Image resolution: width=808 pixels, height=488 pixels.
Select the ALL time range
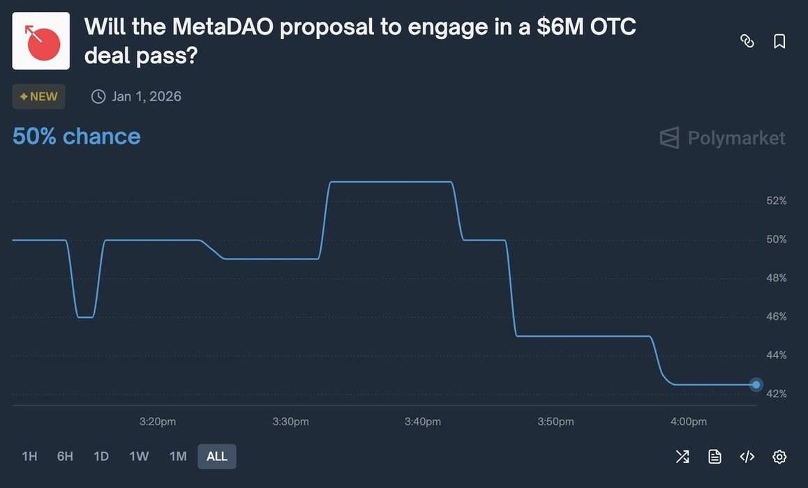click(217, 457)
